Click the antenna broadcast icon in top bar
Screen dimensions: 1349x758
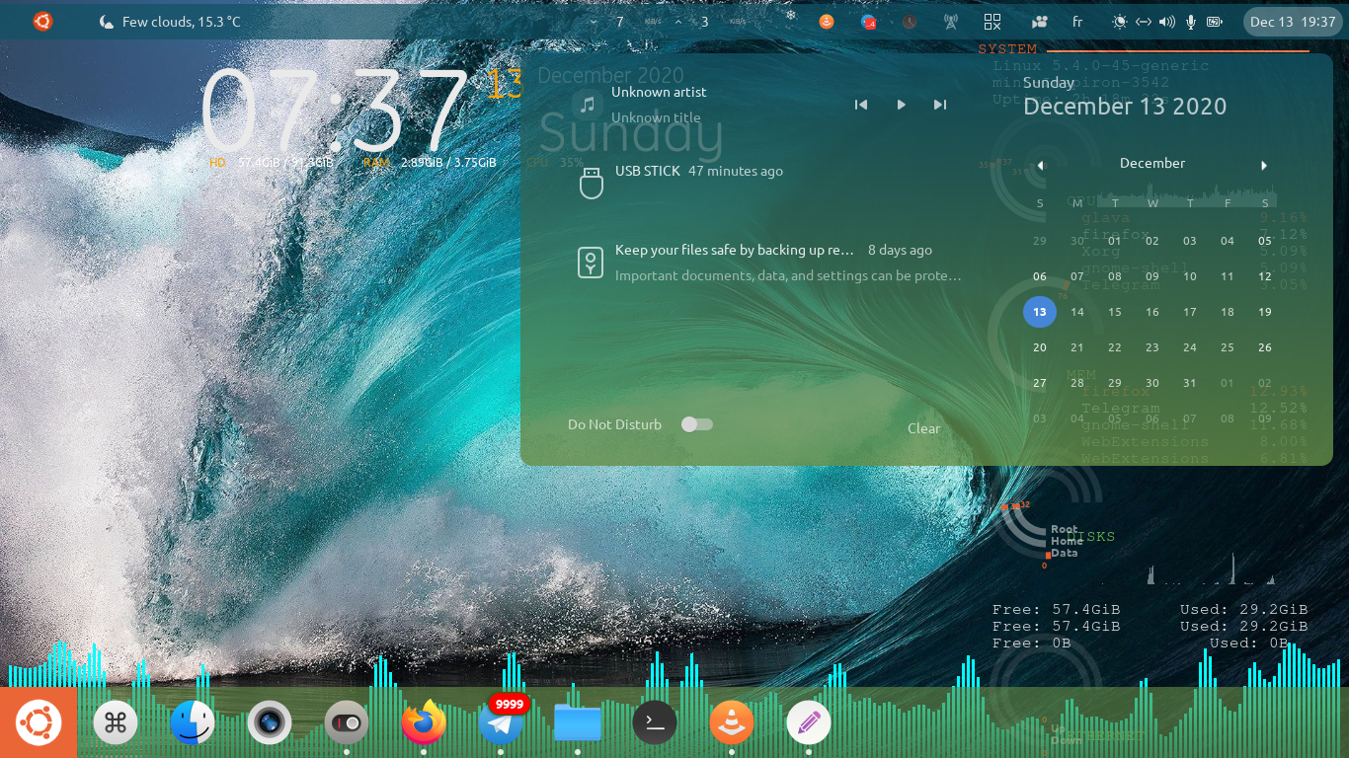pos(950,22)
